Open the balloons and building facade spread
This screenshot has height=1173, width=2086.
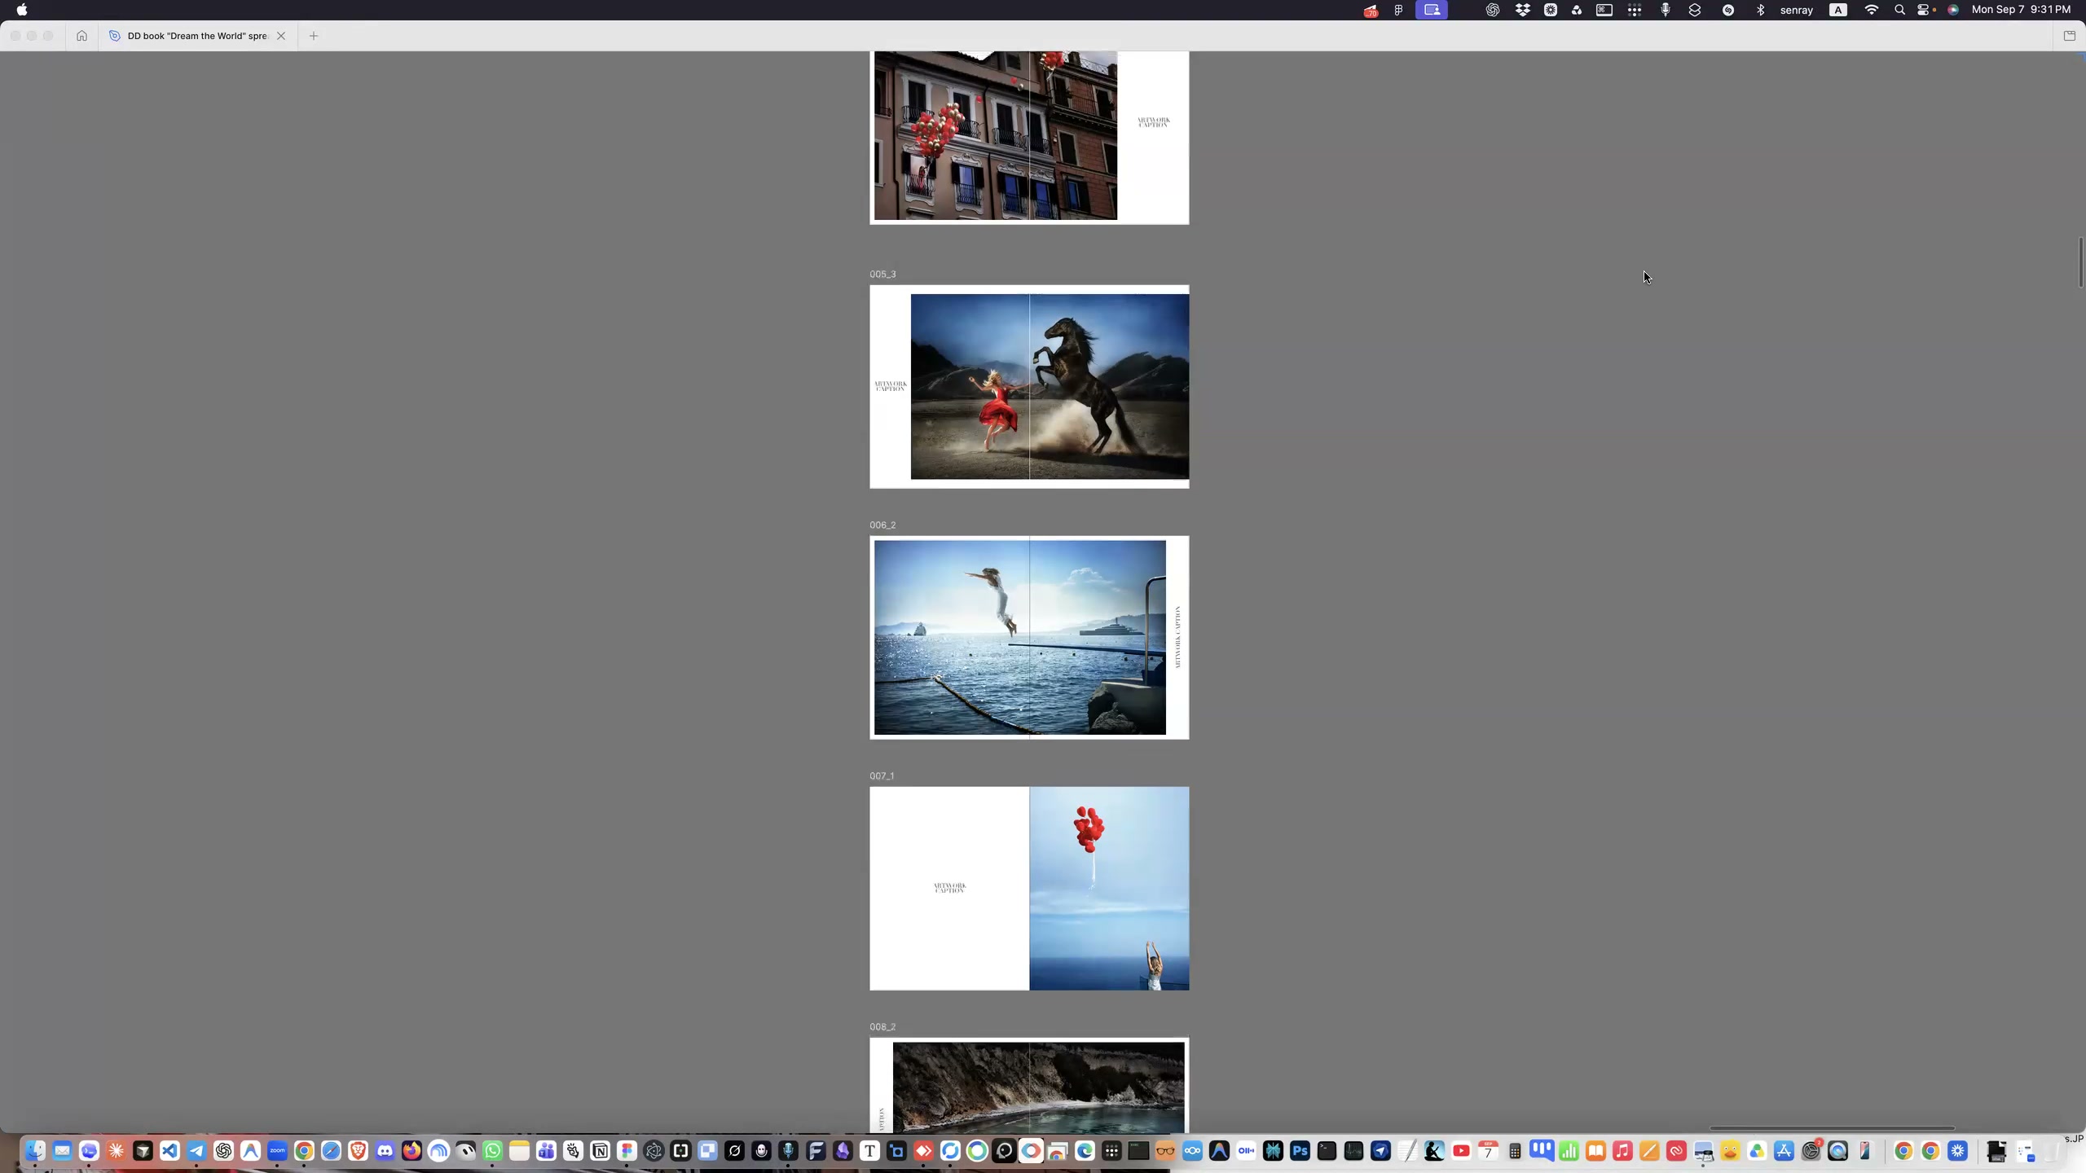click(x=1029, y=138)
